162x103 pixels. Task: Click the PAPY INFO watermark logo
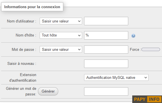[x=148, y=99]
